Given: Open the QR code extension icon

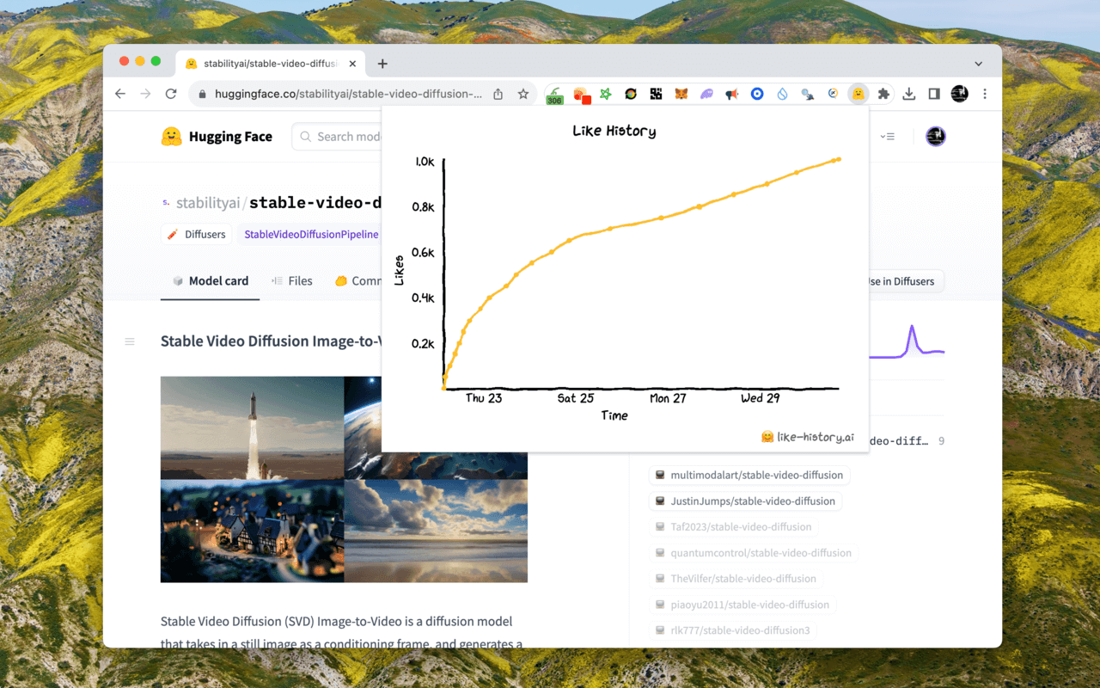Looking at the screenshot, I should pyautogui.click(x=656, y=94).
